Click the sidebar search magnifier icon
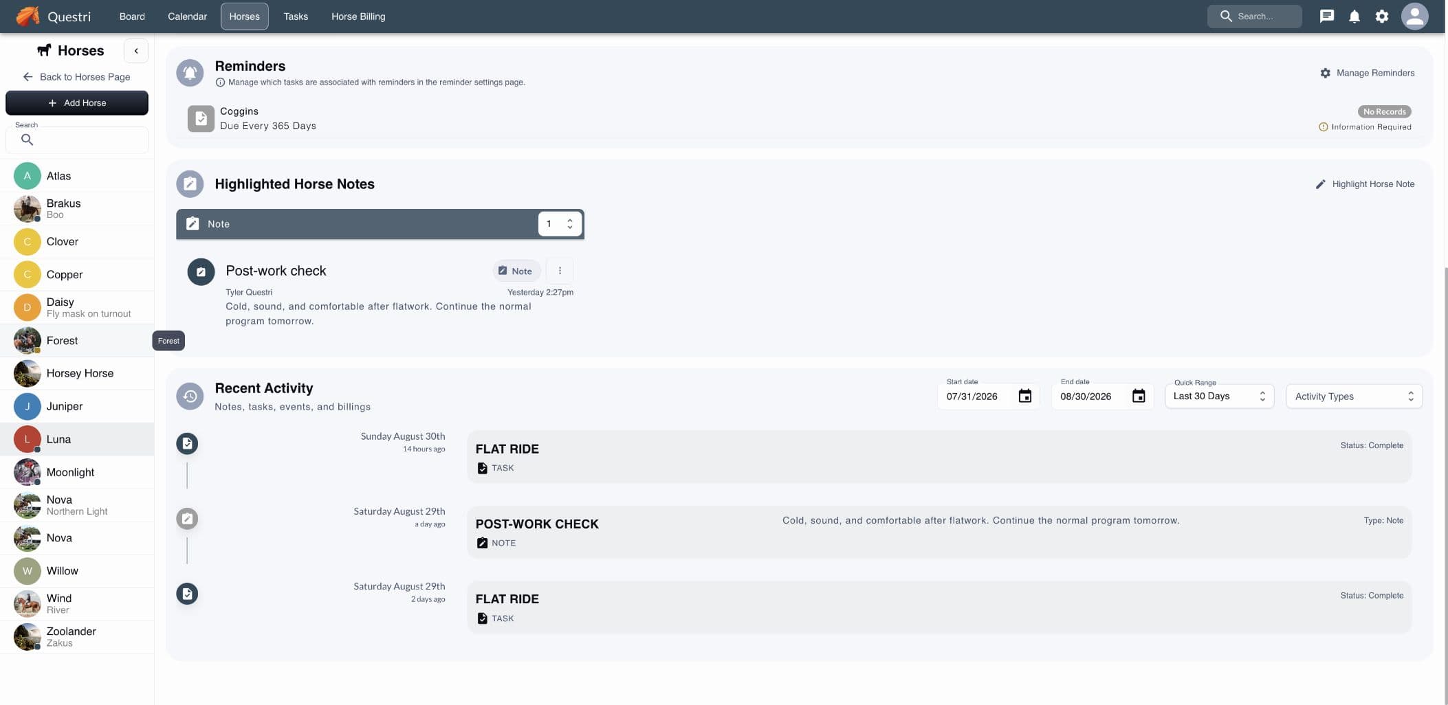This screenshot has height=705, width=1448. pos(27,139)
